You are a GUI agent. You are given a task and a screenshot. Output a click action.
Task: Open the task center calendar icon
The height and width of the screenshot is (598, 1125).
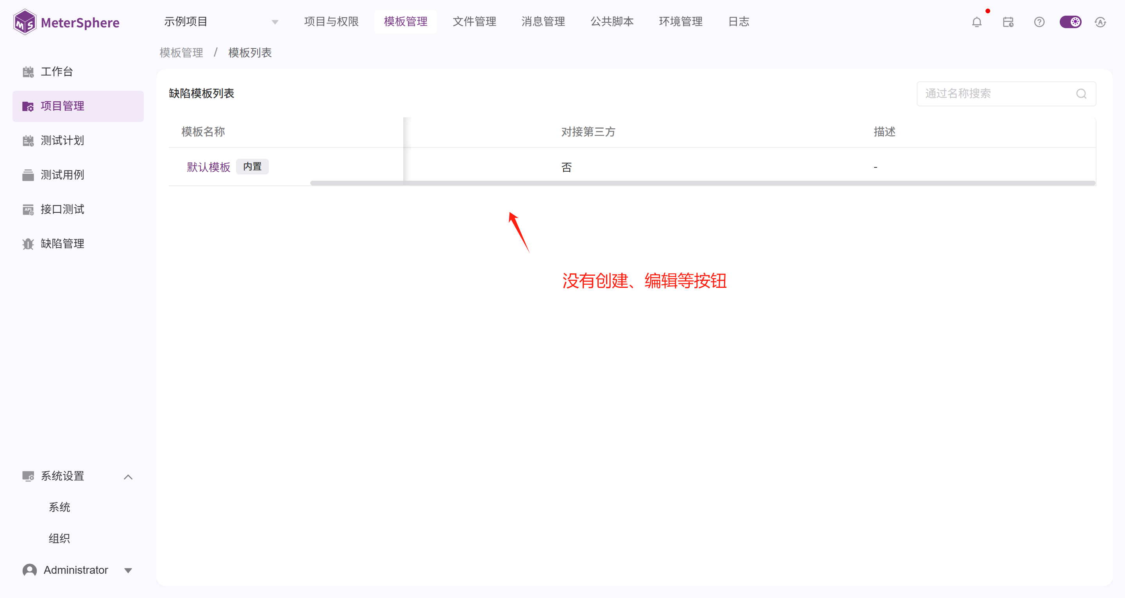(1008, 22)
